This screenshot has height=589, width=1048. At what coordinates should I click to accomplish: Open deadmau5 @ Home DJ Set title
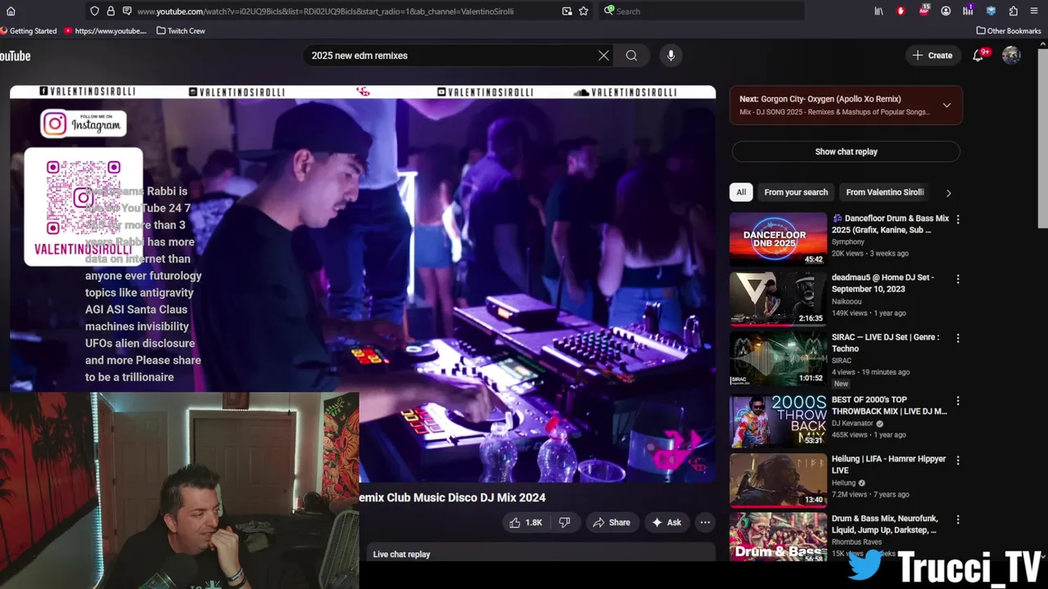(x=883, y=283)
